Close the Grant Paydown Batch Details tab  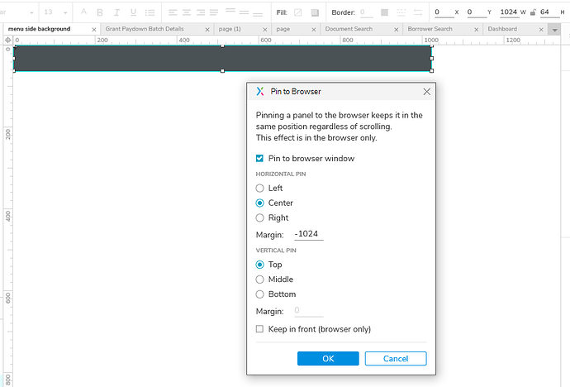207,30
